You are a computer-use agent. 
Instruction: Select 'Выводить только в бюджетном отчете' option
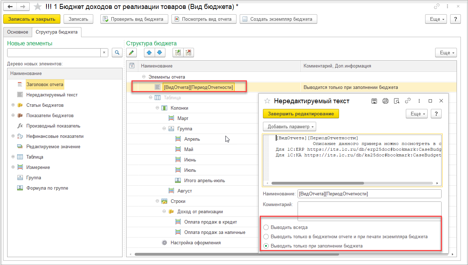[266, 237]
